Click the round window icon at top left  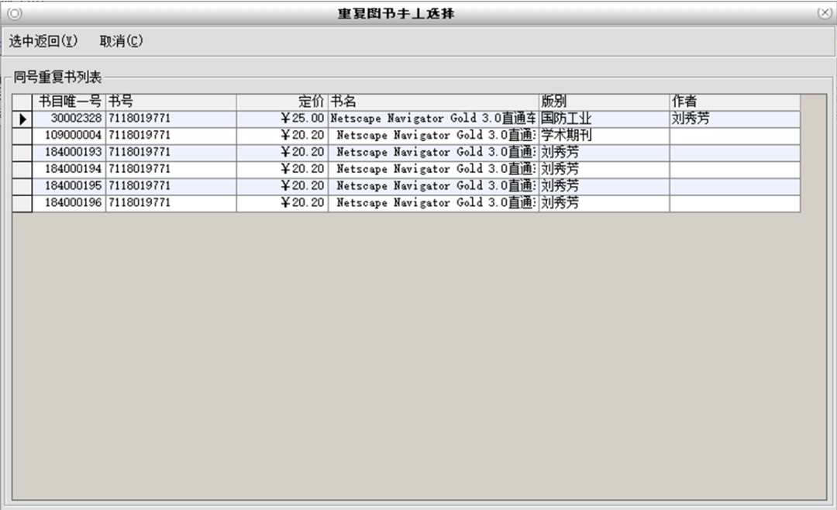[15, 13]
